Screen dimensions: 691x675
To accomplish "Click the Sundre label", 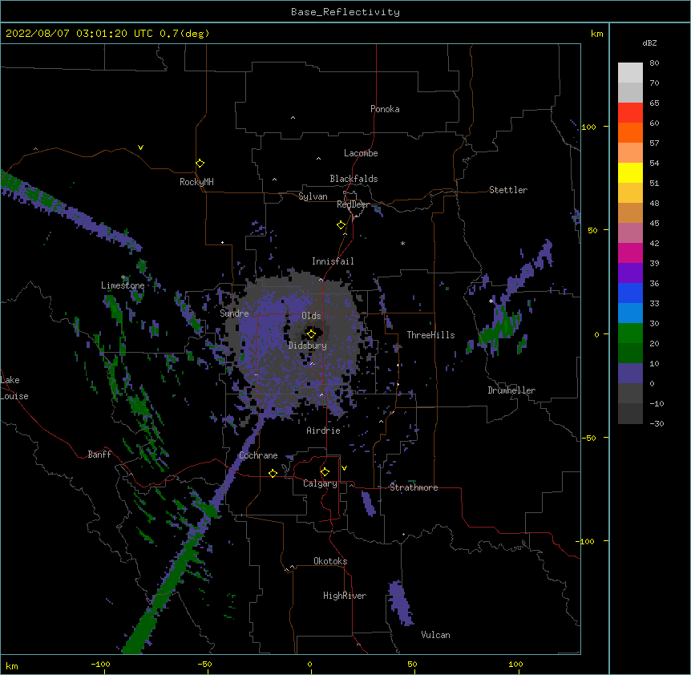I will tap(234, 313).
